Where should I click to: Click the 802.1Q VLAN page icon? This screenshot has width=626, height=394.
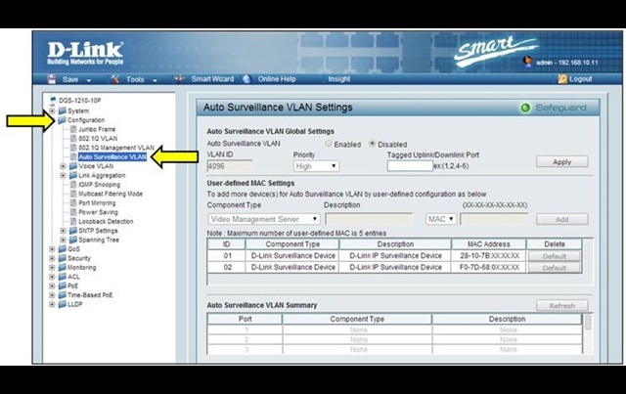pyautogui.click(x=73, y=138)
